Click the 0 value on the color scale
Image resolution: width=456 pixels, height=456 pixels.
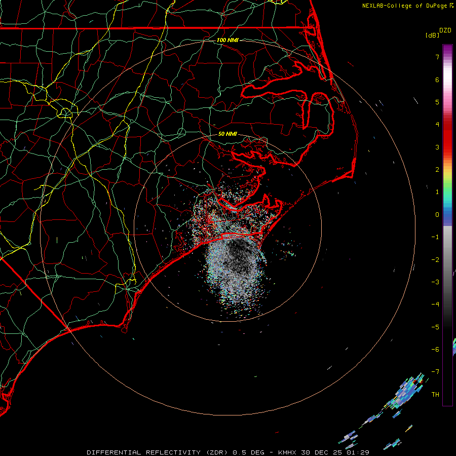pyautogui.click(x=437, y=215)
